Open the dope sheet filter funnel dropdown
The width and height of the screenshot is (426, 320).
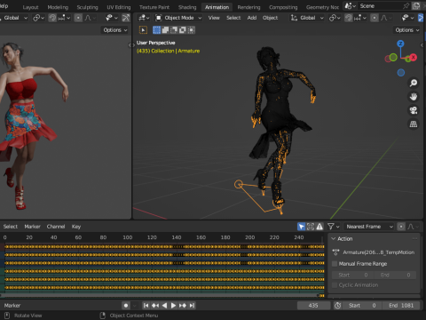pyautogui.click(x=333, y=227)
